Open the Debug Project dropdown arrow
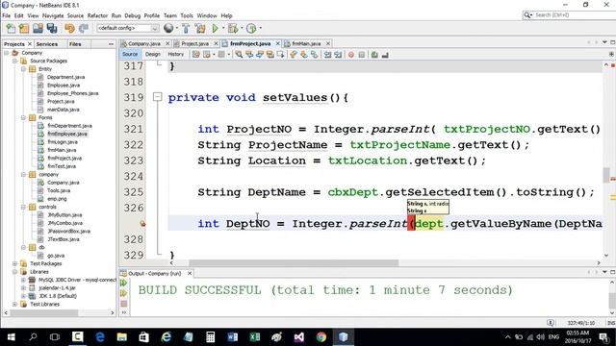 point(241,28)
